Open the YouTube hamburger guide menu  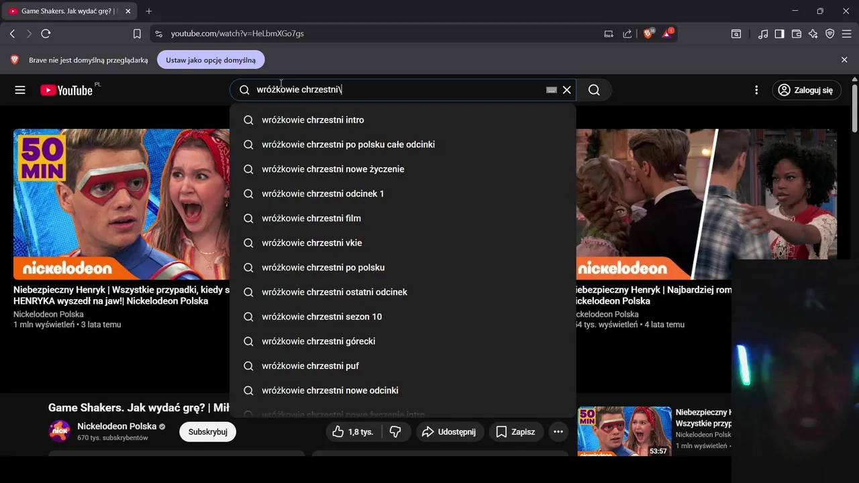[20, 90]
